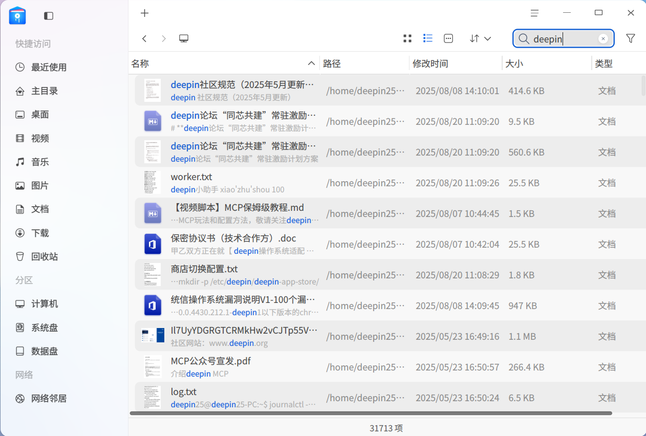646x436 pixels.
Task: Click the horizontal scrollbar at bottom
Action: pyautogui.click(x=371, y=413)
